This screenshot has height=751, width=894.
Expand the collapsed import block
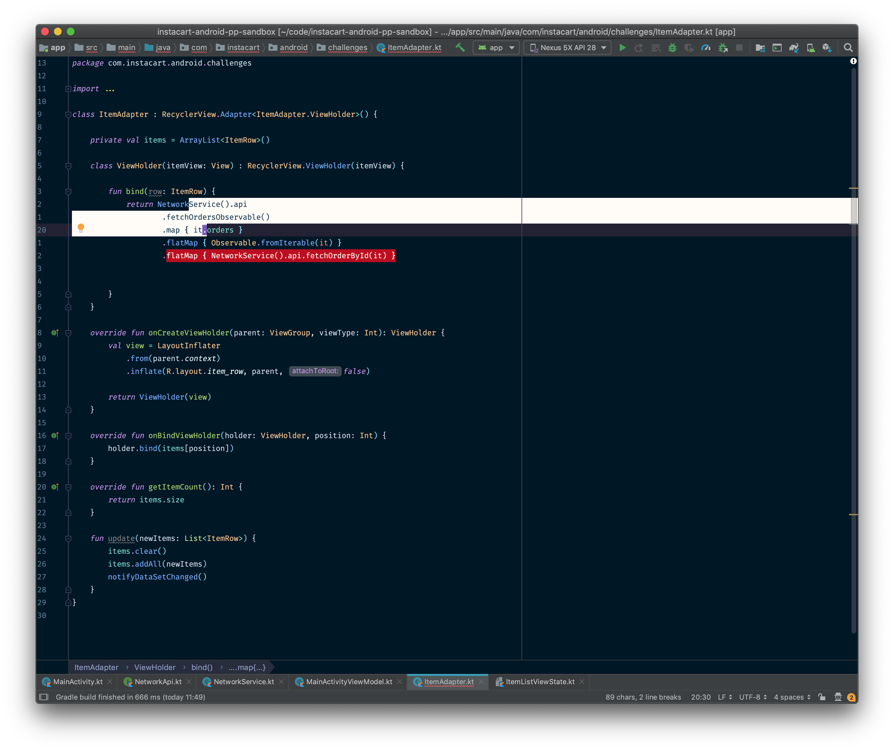tap(68, 89)
